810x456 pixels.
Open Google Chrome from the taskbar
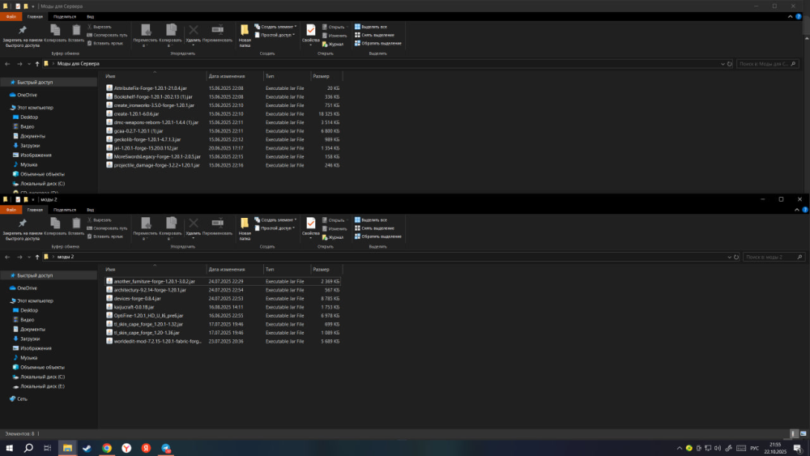point(106,448)
